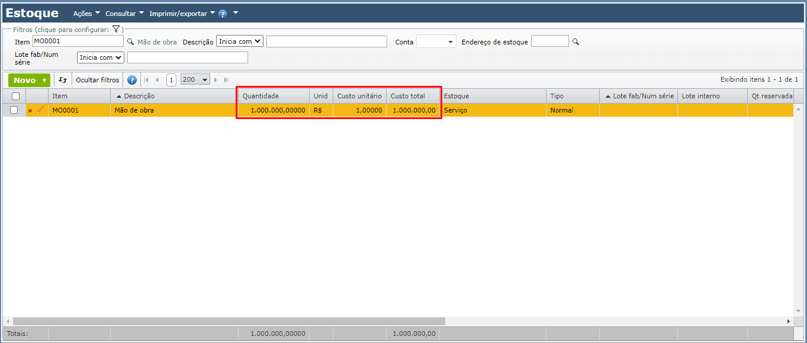
Task: Click Ocultar filtros
Action: pyautogui.click(x=98, y=80)
